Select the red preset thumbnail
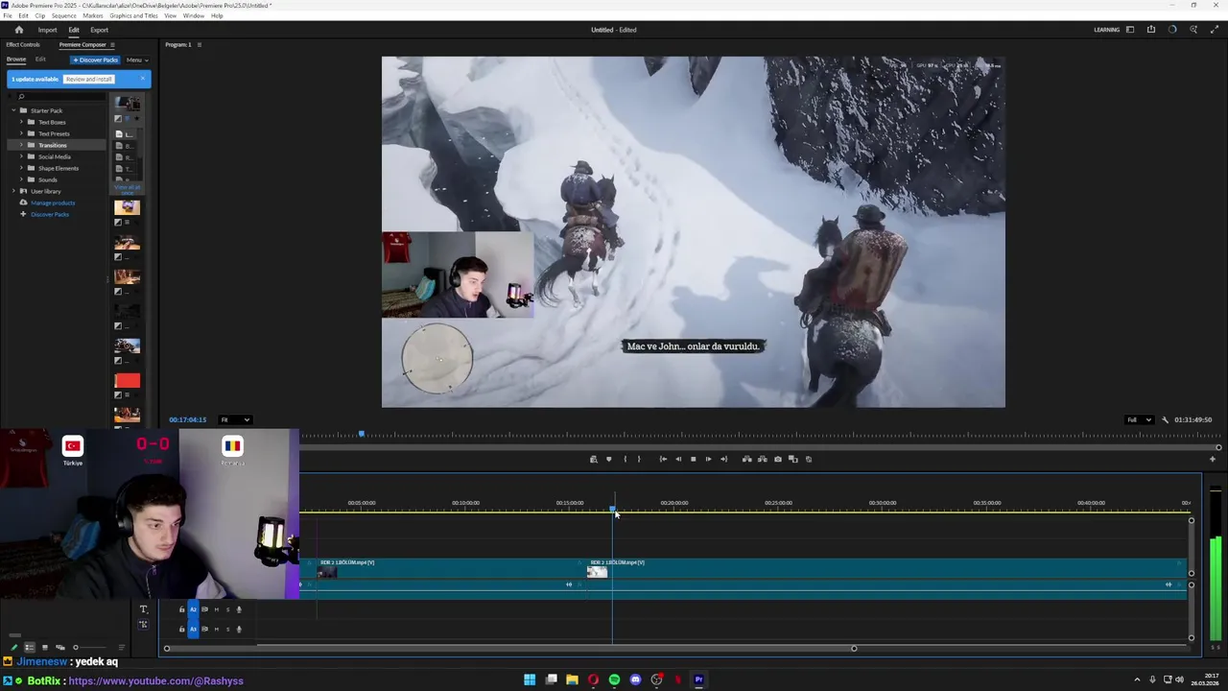The height and width of the screenshot is (691, 1228). (x=127, y=381)
